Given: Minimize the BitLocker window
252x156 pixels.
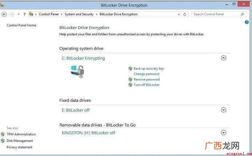Looking at the screenshot, I should click(227, 5).
